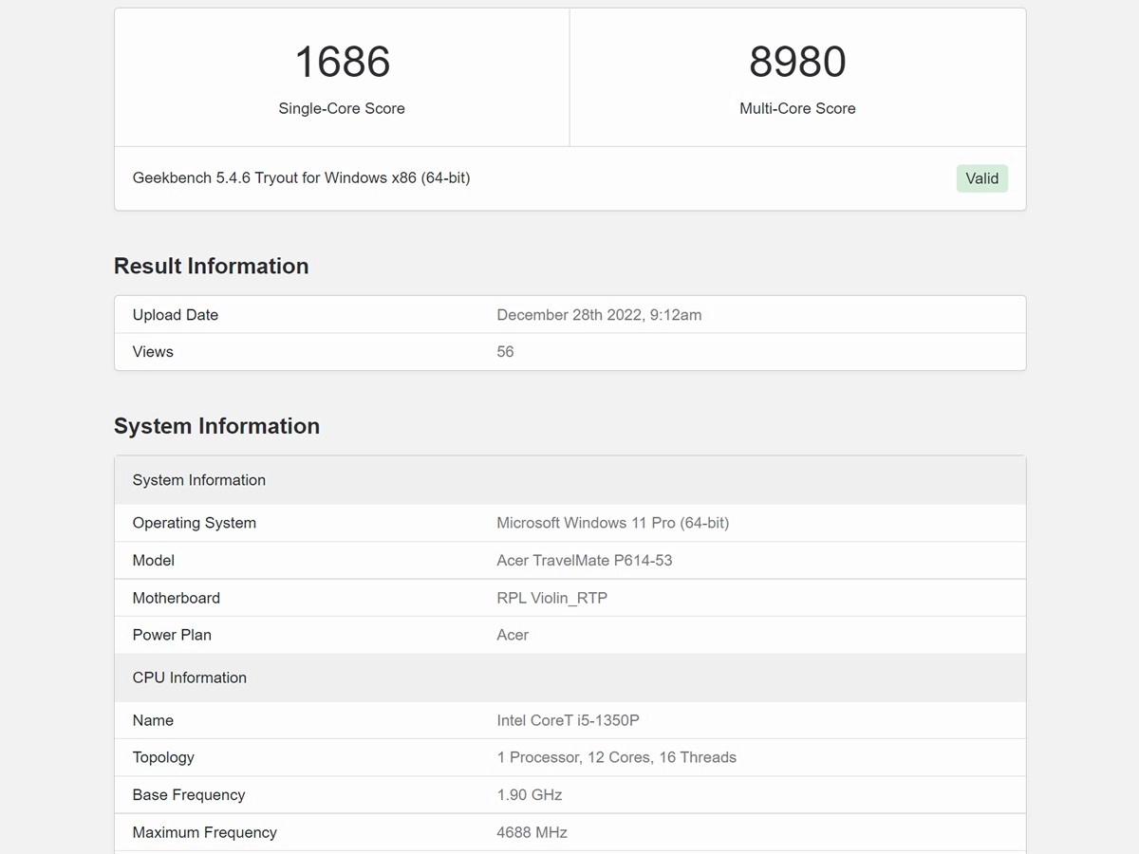Click the Model row label
Image resolution: width=1139 pixels, height=854 pixels.
tap(154, 561)
